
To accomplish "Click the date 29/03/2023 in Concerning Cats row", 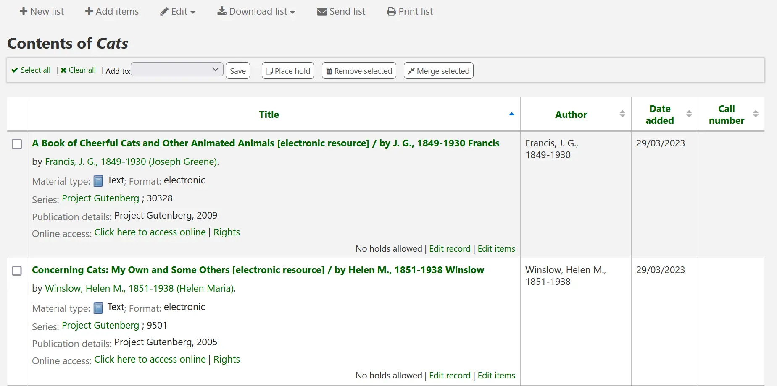I will click(x=660, y=270).
